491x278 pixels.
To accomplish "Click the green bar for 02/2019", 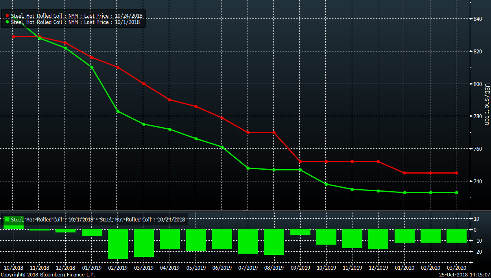I will click(118, 244).
